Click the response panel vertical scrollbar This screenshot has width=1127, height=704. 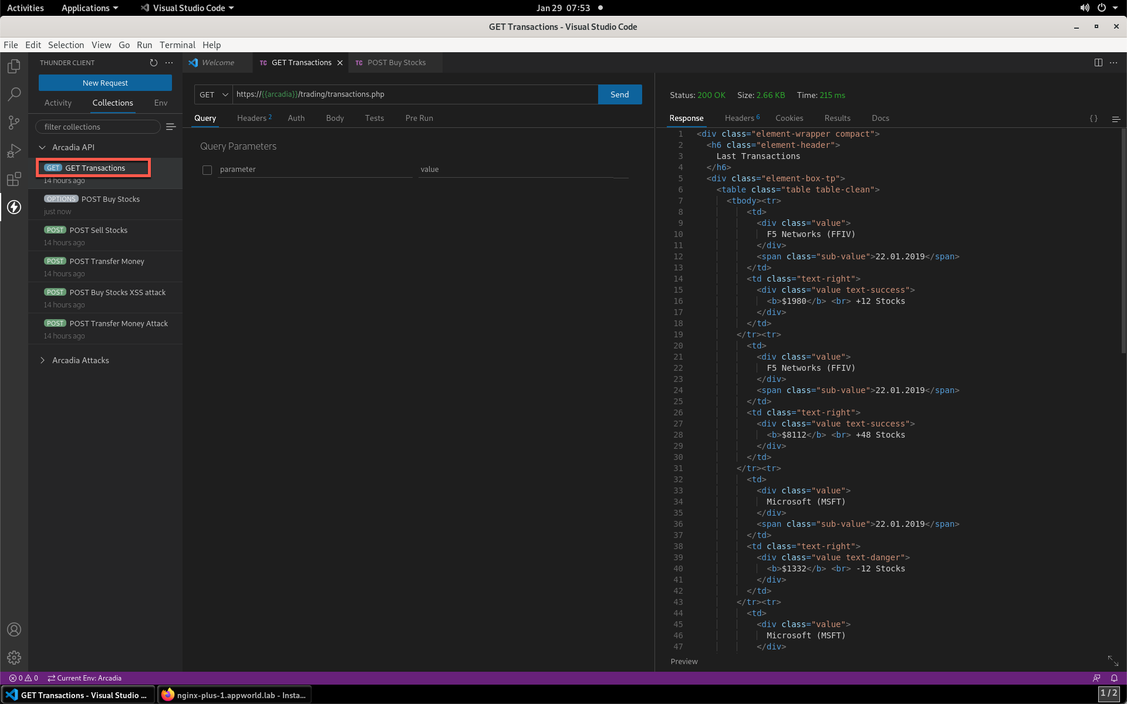pos(1123,241)
